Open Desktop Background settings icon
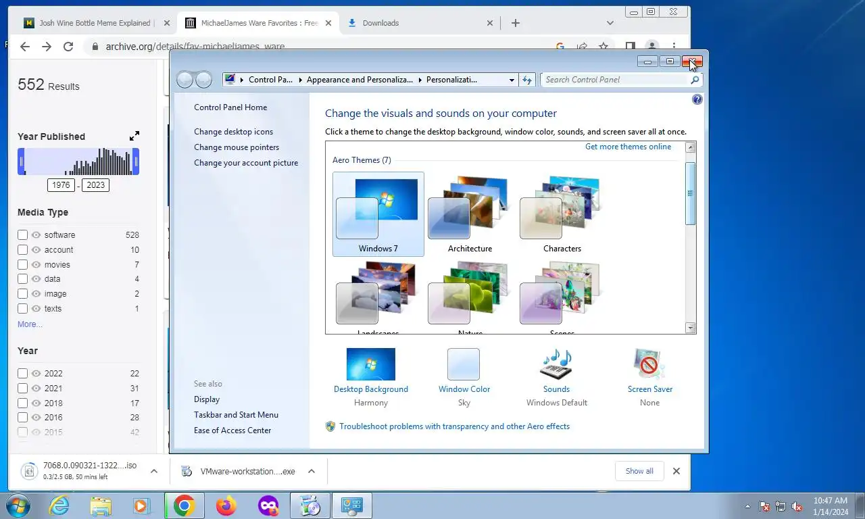The width and height of the screenshot is (865, 519). pos(371,364)
